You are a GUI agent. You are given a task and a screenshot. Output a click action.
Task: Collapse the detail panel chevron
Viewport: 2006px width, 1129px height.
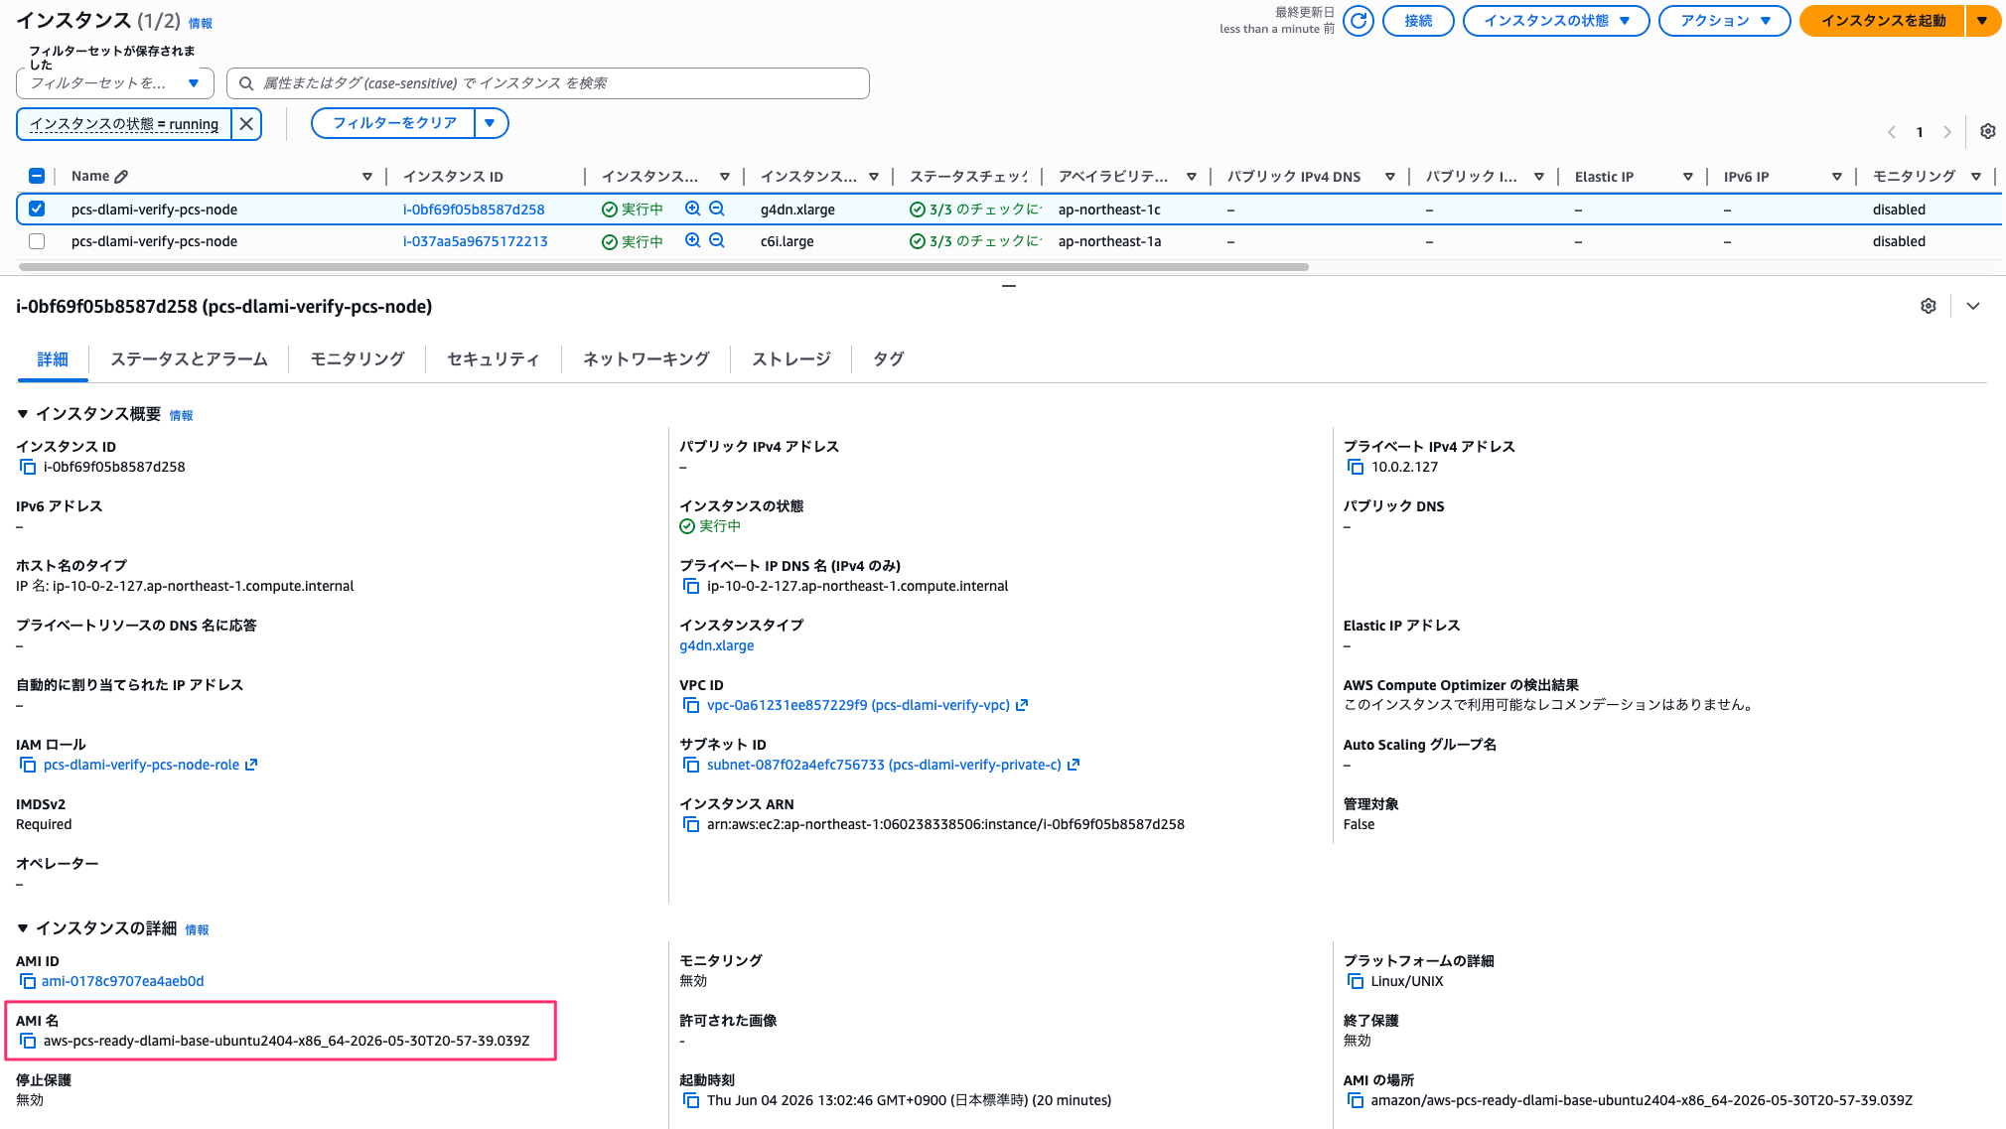coord(1973,306)
